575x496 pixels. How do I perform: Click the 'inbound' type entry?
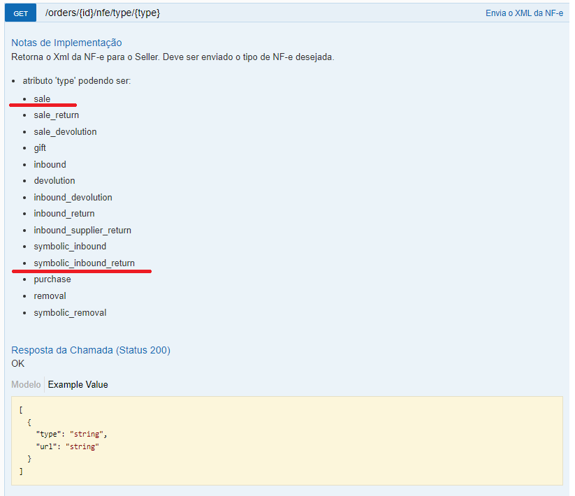tap(50, 165)
